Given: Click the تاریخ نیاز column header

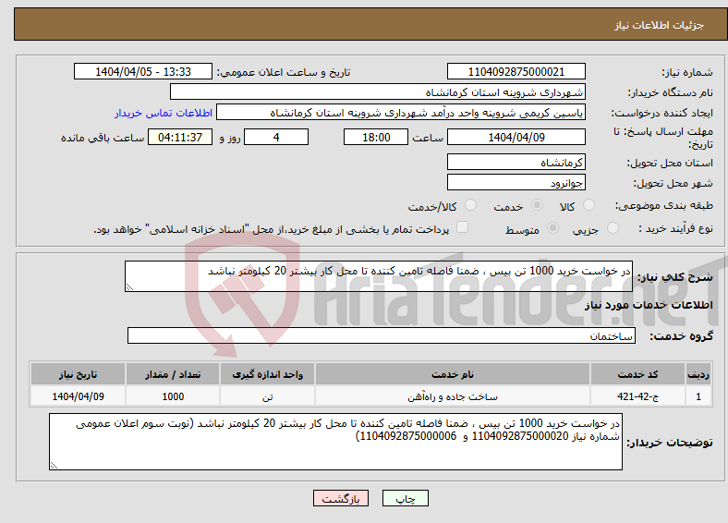Looking at the screenshot, I should click(78, 374).
